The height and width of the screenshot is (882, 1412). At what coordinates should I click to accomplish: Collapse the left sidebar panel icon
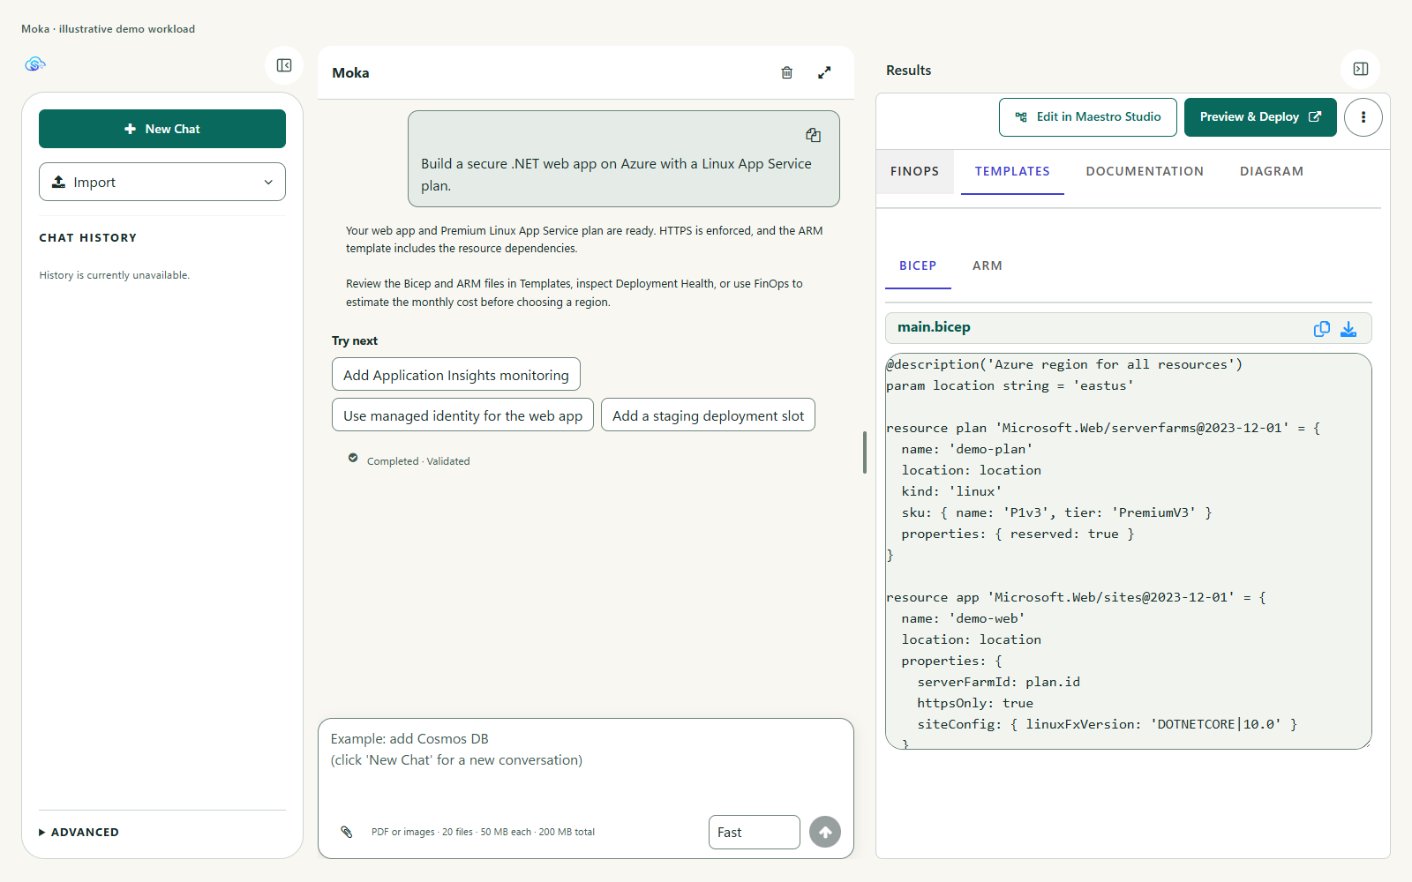(x=284, y=65)
